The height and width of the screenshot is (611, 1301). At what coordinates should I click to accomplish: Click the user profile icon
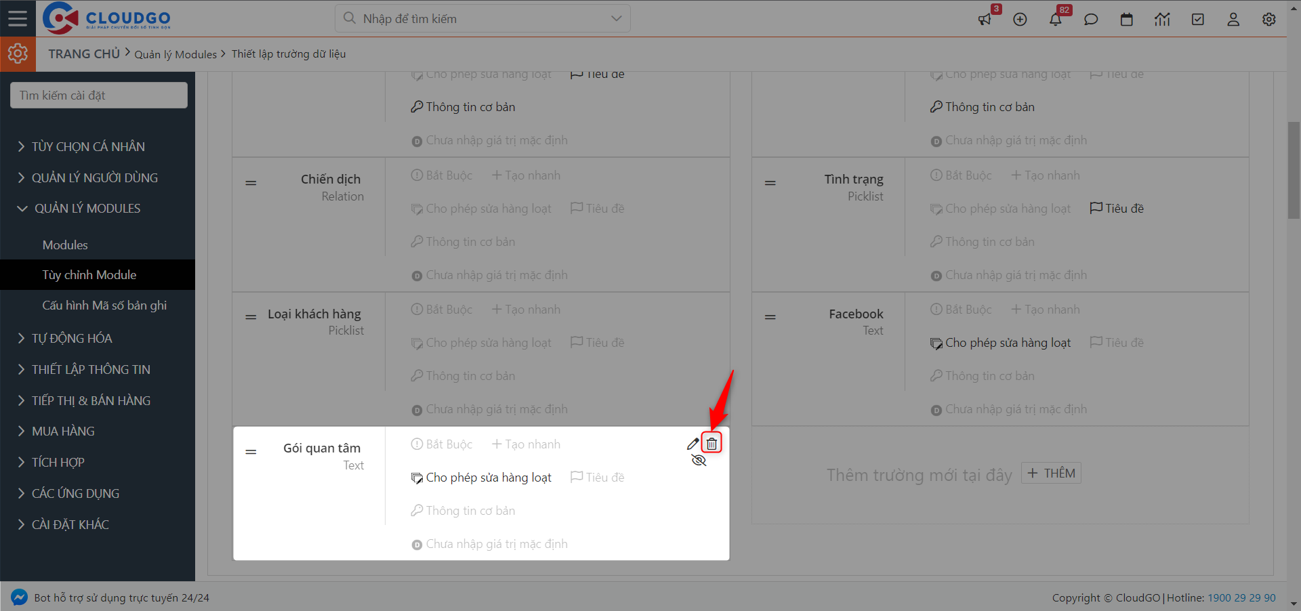tap(1233, 20)
